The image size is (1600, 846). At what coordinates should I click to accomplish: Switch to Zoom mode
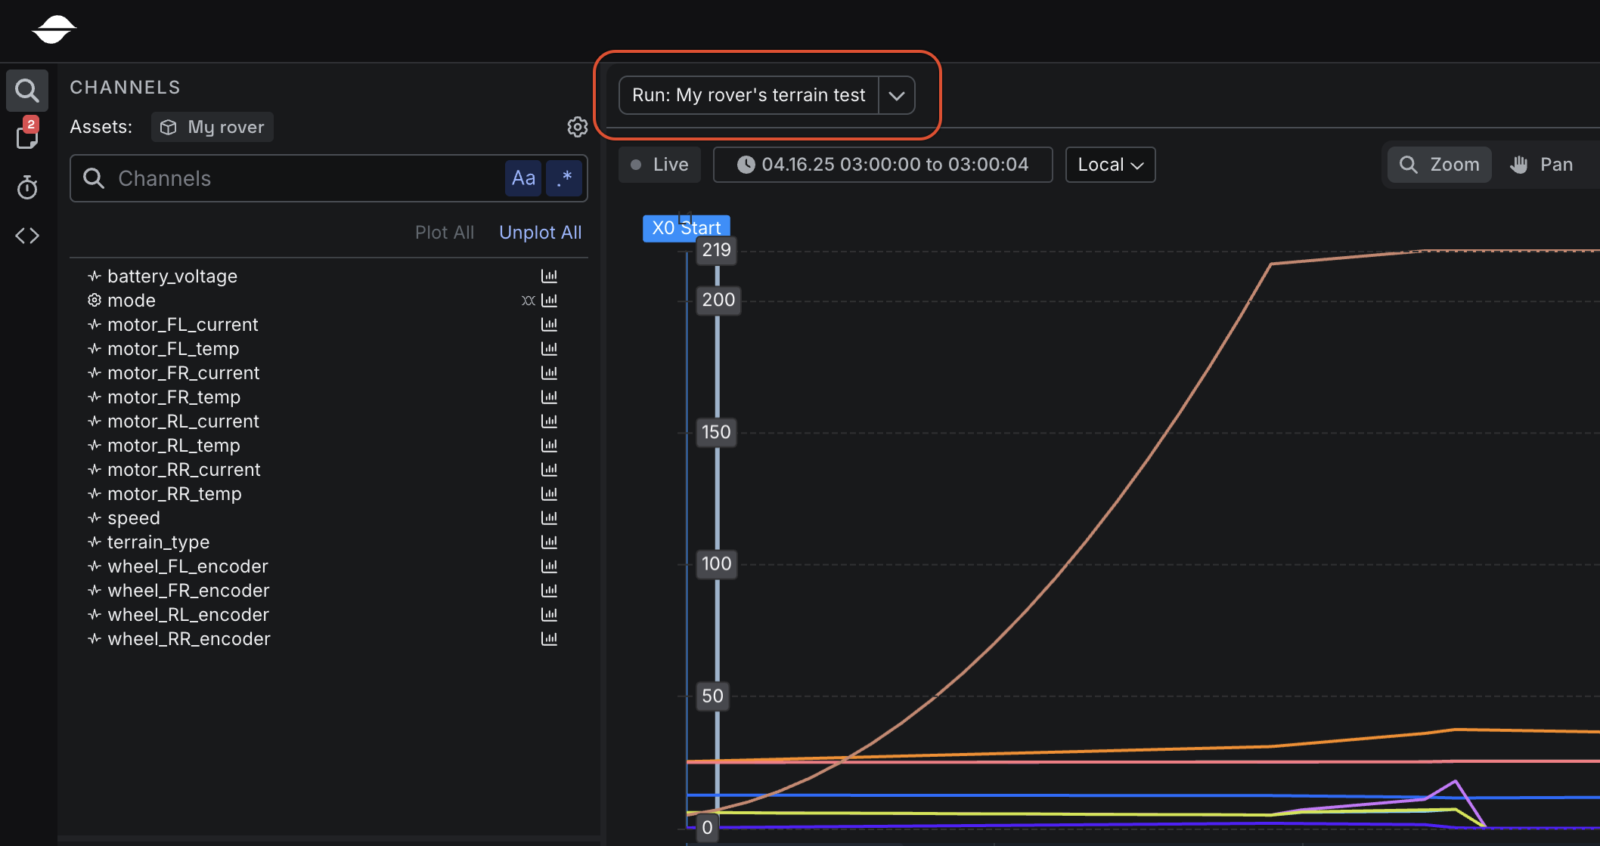coord(1439,165)
